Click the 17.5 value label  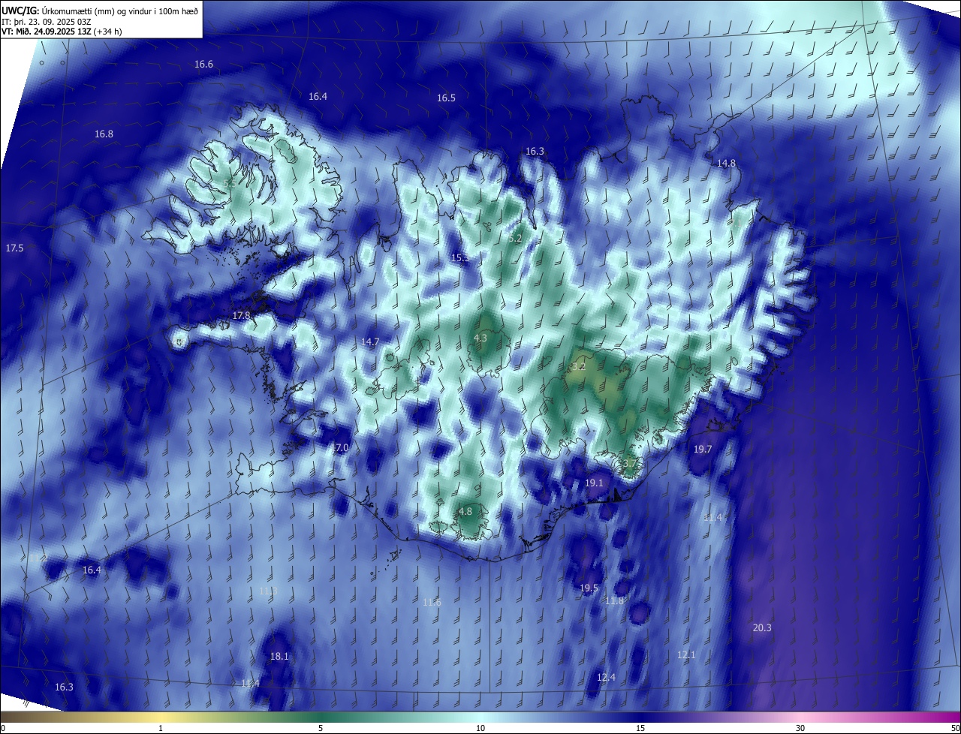pyautogui.click(x=14, y=248)
